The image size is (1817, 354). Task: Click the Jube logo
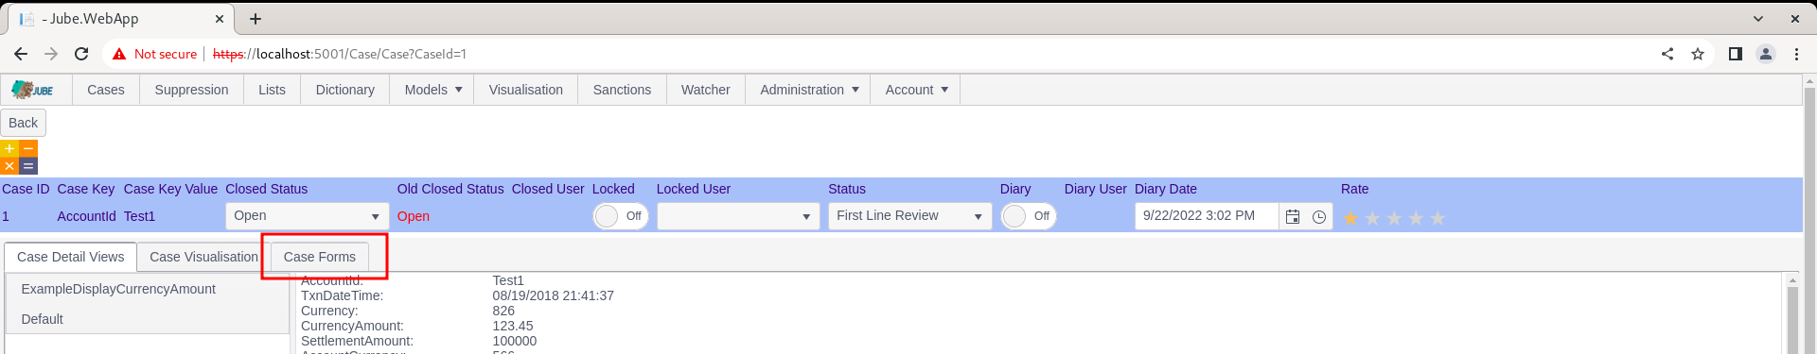tap(32, 90)
